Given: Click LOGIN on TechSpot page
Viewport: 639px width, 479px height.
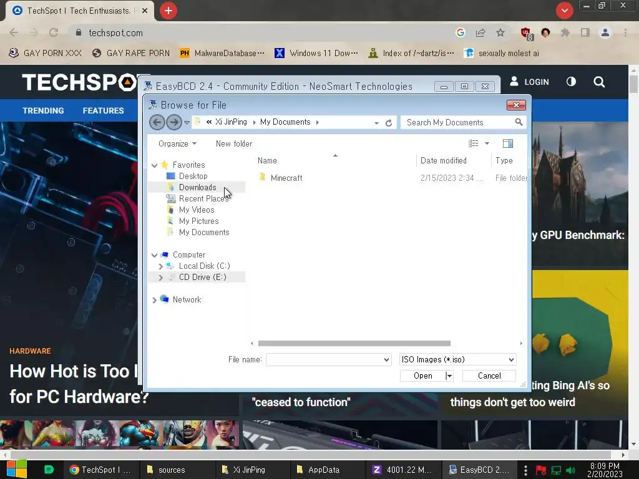Looking at the screenshot, I should [529, 82].
